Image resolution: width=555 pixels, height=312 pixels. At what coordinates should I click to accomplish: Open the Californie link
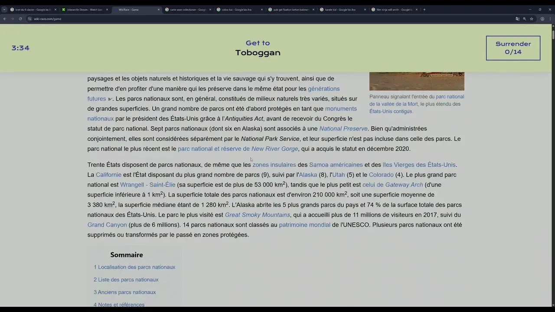[108, 175]
